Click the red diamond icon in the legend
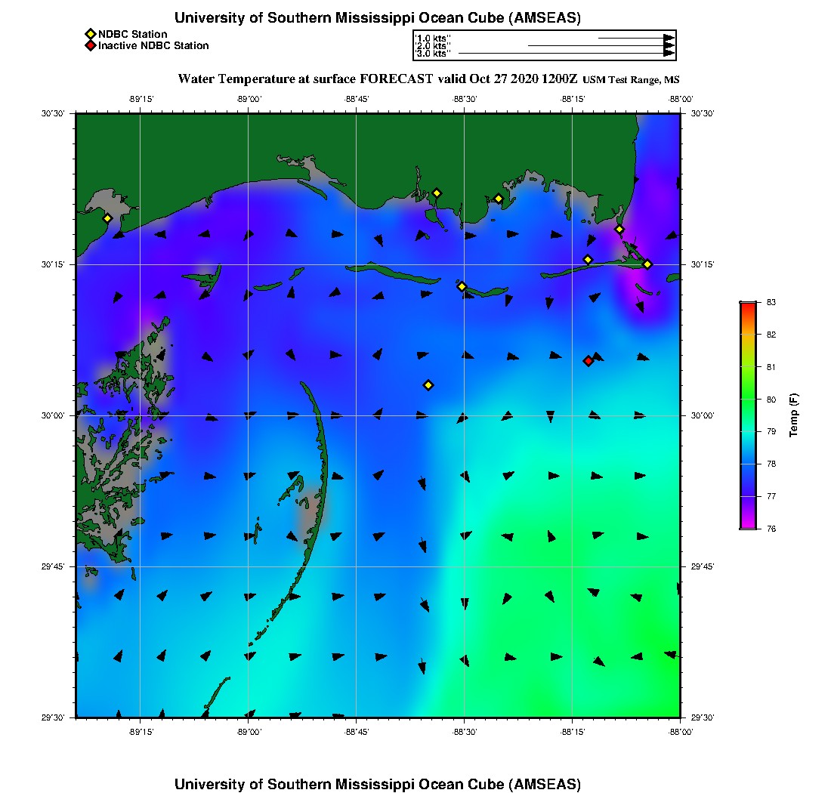831x793 pixels. [x=90, y=45]
